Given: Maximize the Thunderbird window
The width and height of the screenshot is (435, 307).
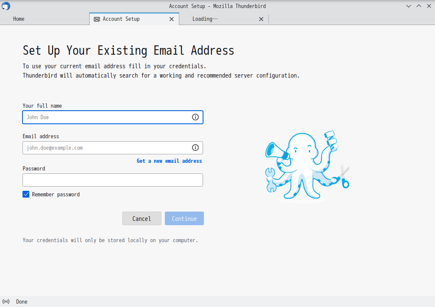Looking at the screenshot, I should pyautogui.click(x=419, y=6).
